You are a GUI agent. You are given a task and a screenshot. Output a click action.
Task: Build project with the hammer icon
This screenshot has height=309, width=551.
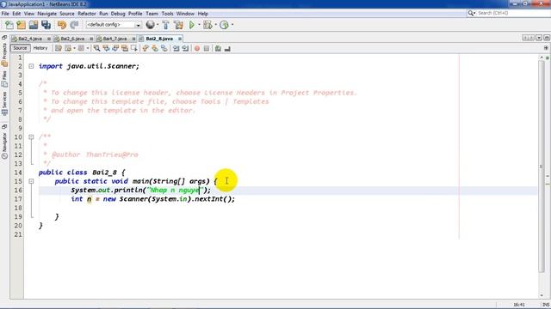coord(166,25)
